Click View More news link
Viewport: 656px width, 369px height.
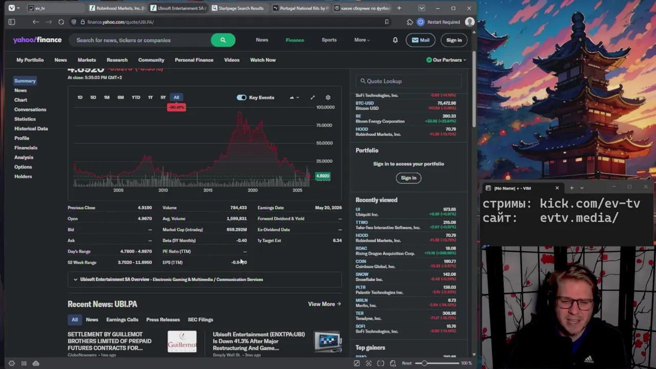324,304
